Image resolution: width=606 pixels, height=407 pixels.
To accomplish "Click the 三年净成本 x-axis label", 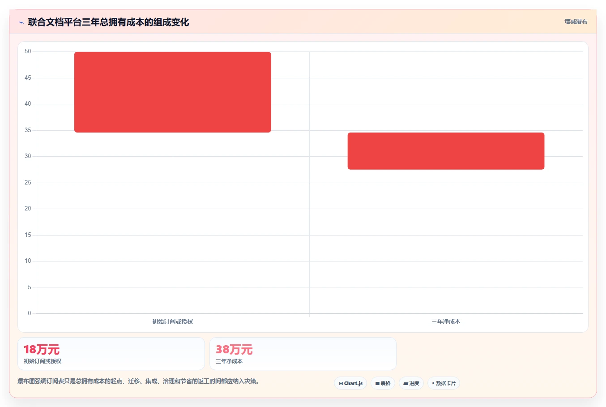I will 446,321.
